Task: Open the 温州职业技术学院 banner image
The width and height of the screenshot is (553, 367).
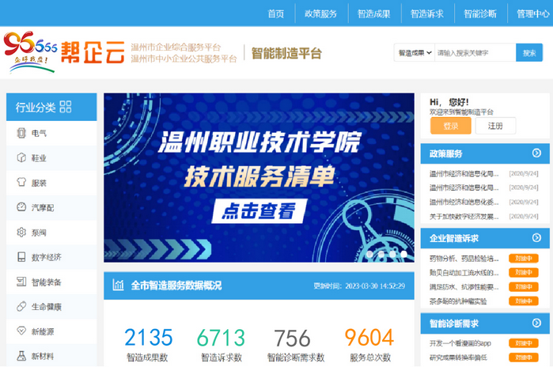Action: click(x=259, y=178)
